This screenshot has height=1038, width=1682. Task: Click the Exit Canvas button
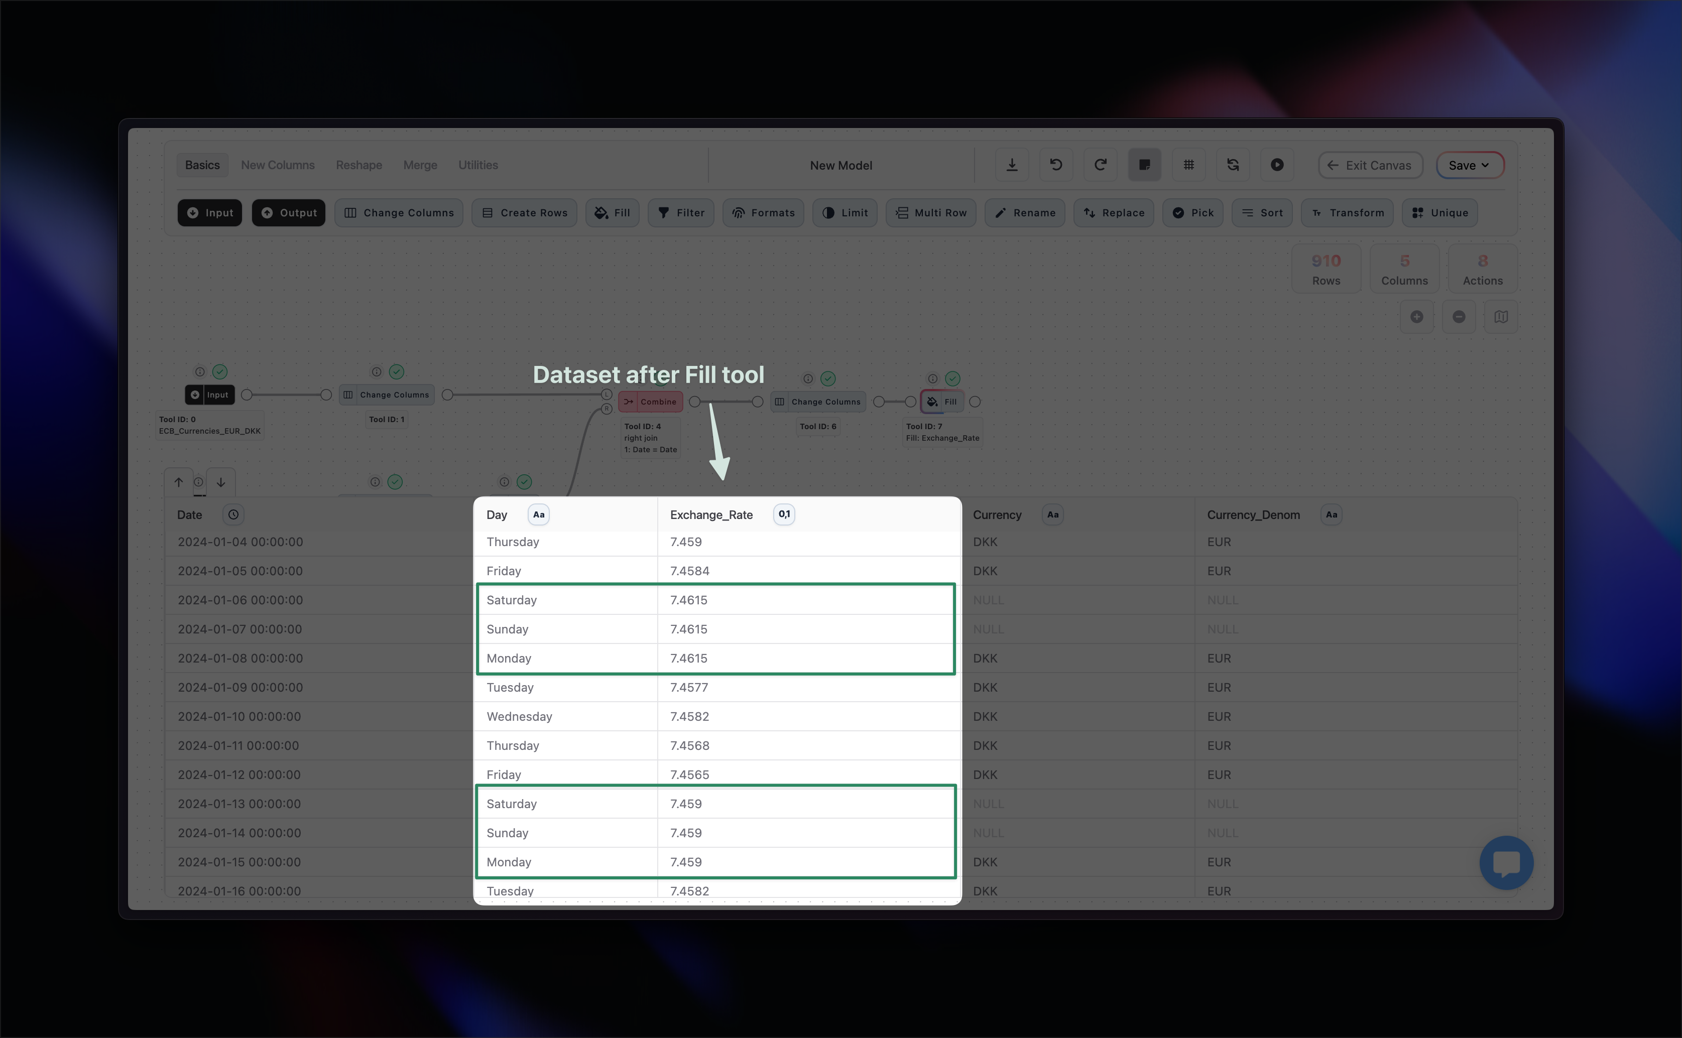[x=1370, y=166]
